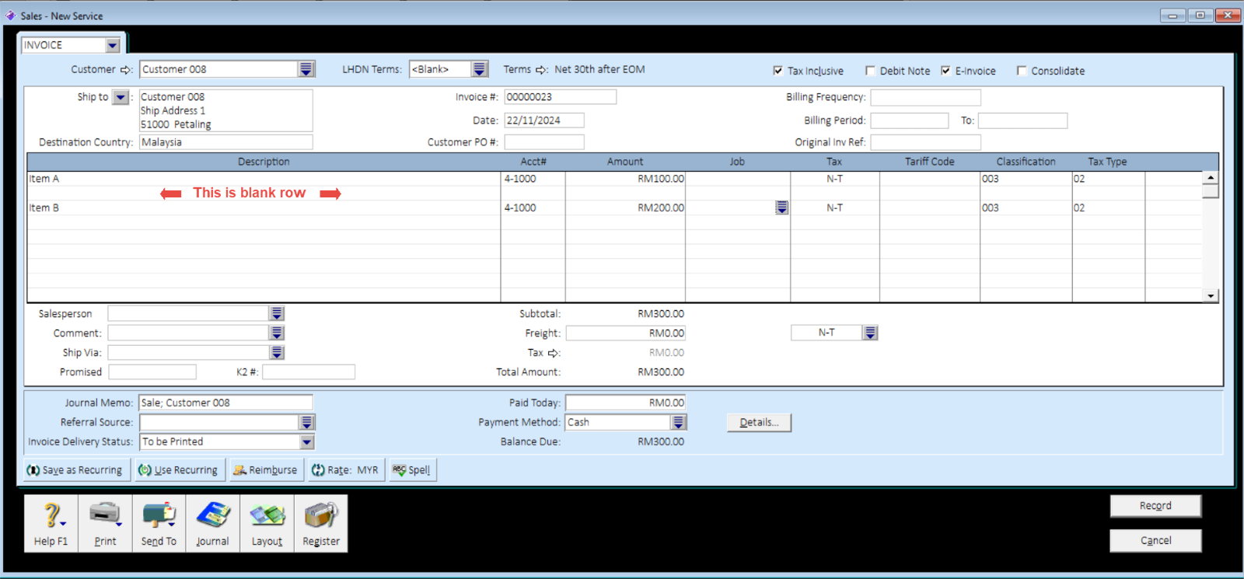Open the INVOICE type dropdown
The image size is (1244, 579).
click(x=113, y=45)
